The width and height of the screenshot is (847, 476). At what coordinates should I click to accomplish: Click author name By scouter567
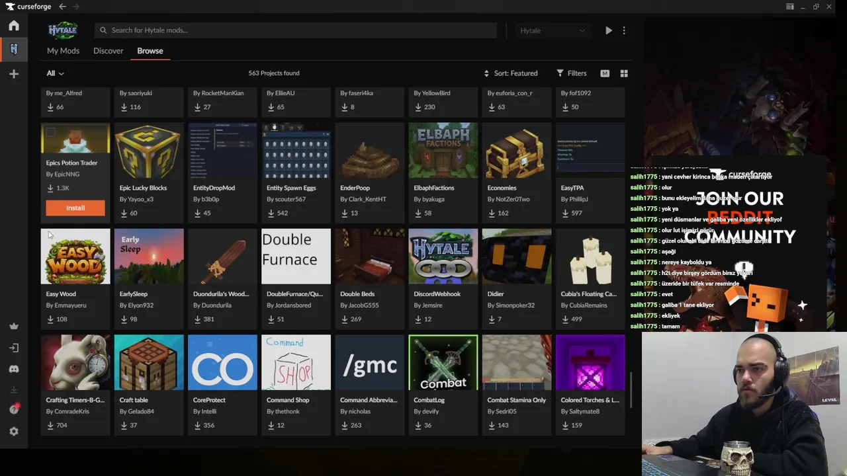(286, 200)
